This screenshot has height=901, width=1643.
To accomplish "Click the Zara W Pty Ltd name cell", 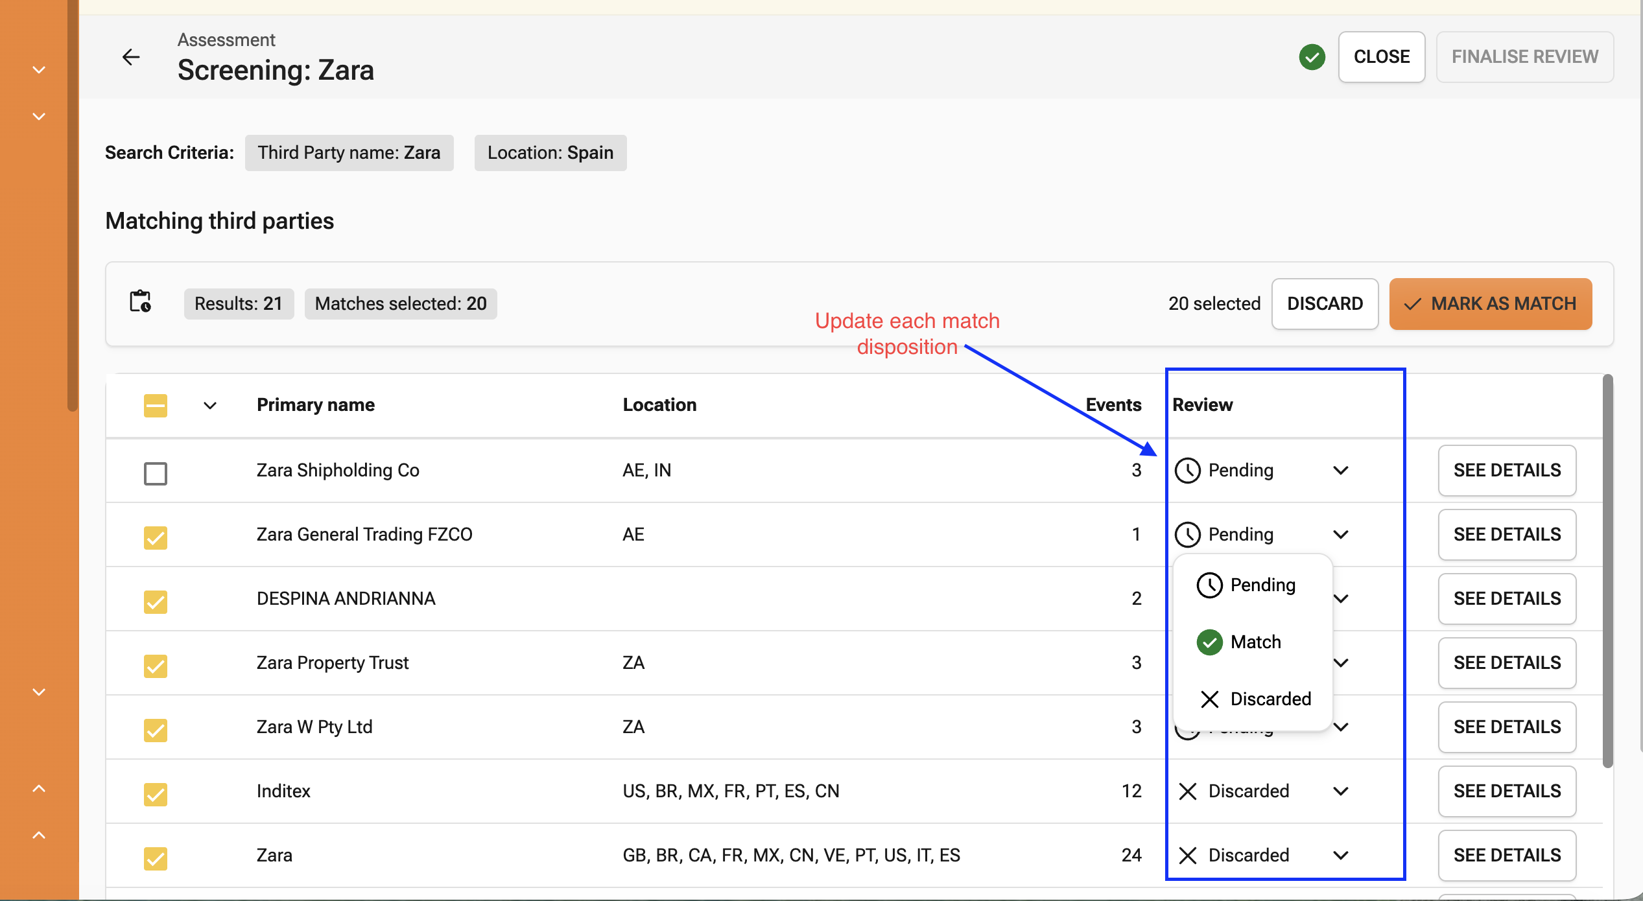I will tap(314, 727).
